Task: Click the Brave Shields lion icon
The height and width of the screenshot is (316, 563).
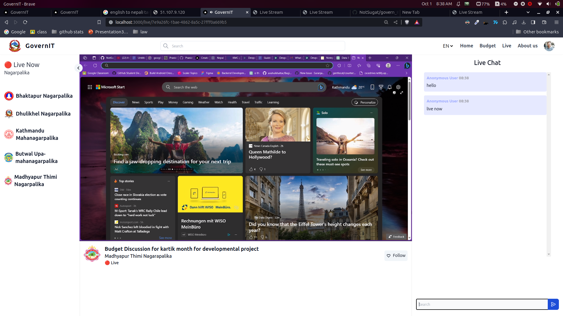Action: click(407, 22)
